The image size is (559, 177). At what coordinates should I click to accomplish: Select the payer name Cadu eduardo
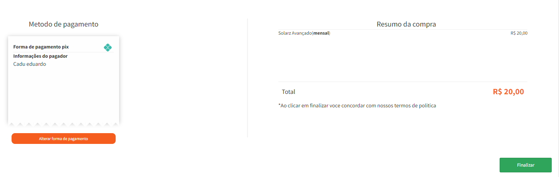30,64
